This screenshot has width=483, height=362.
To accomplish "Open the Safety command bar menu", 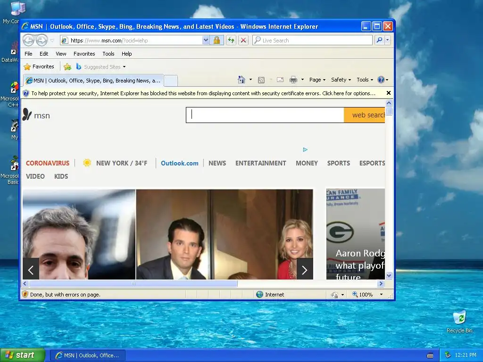I will point(341,80).
